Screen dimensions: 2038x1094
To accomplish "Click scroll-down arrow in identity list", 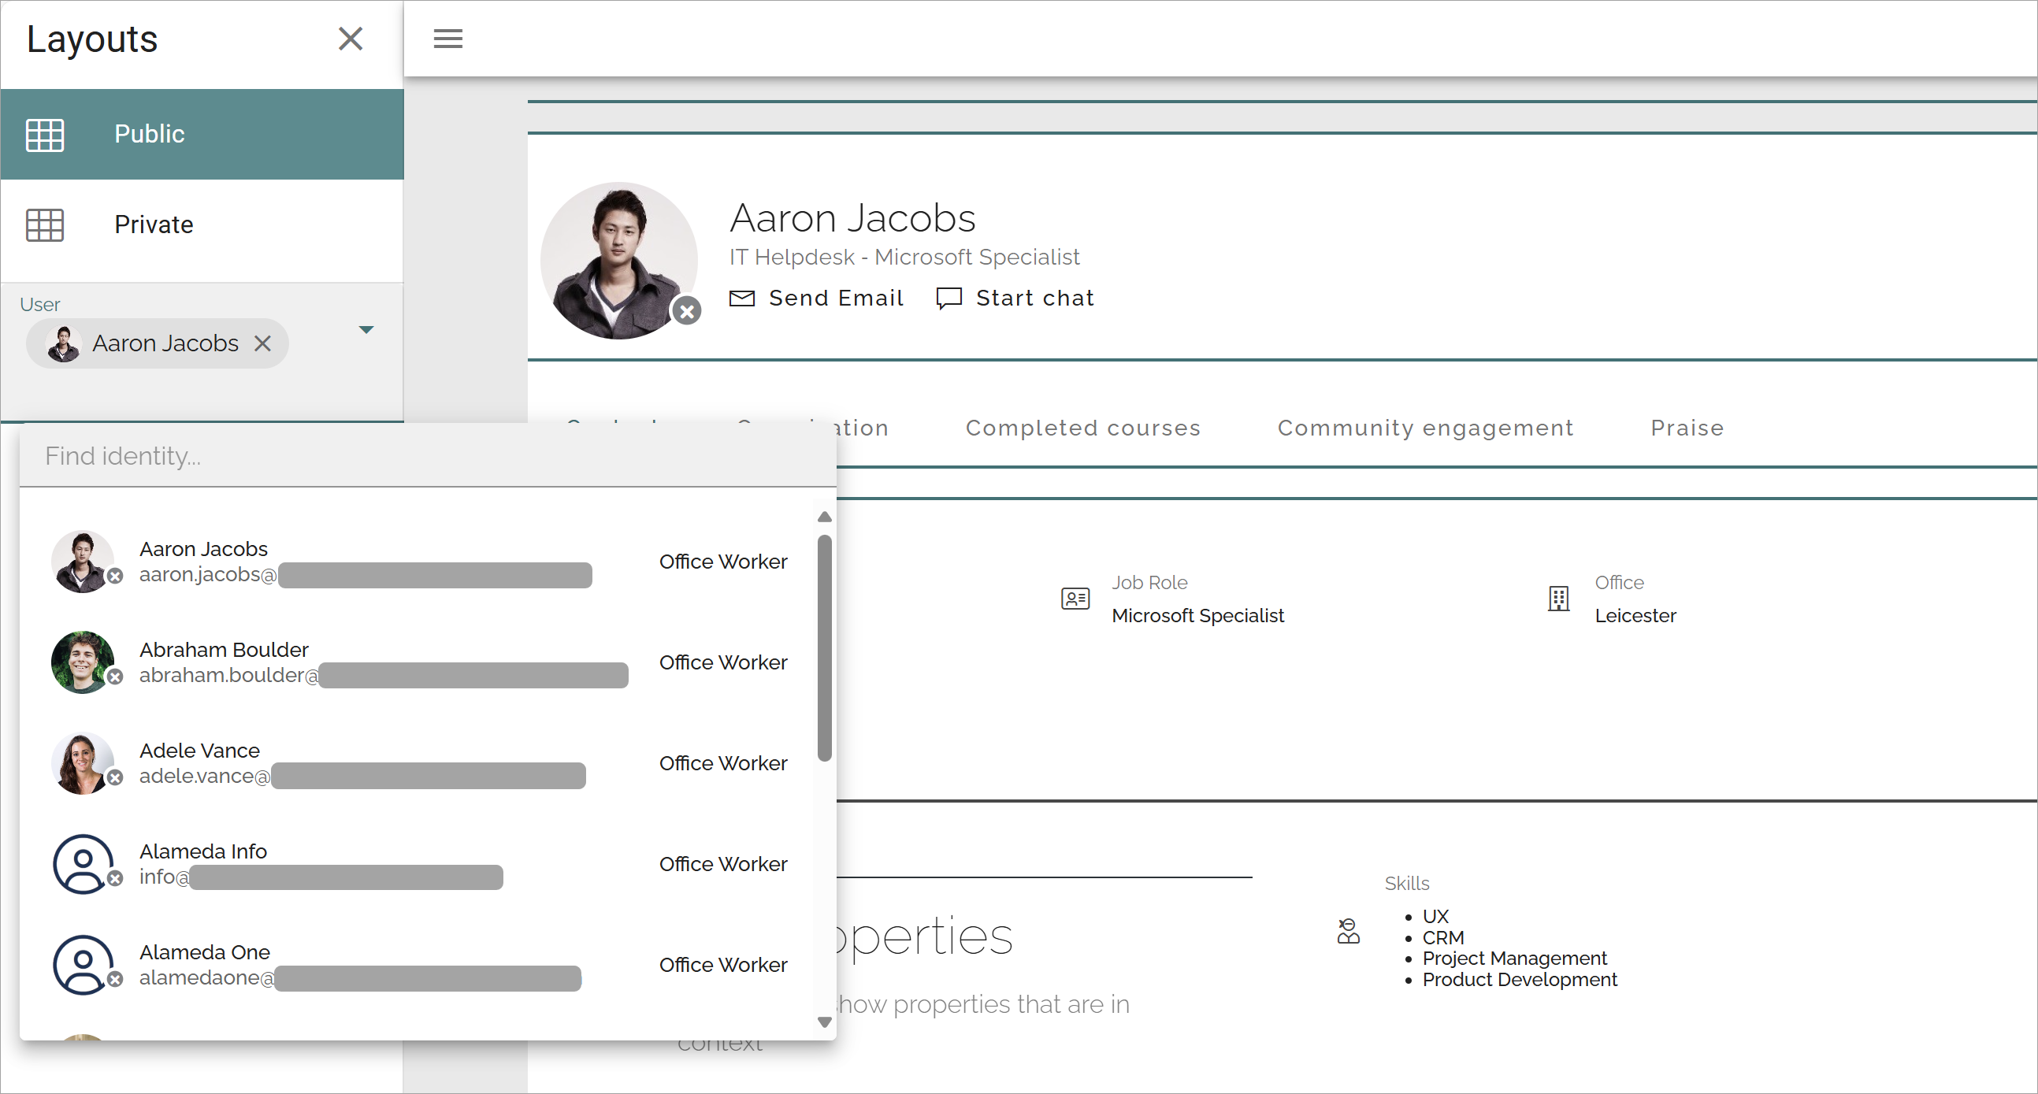I will tap(824, 1022).
